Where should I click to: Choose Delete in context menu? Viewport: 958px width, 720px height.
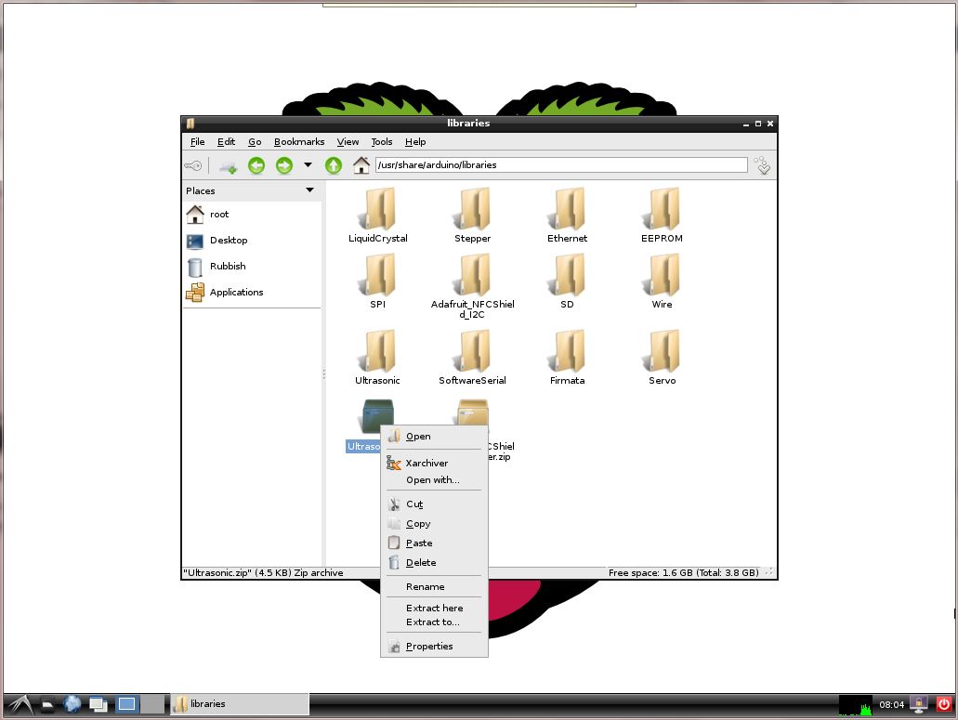tap(434, 562)
